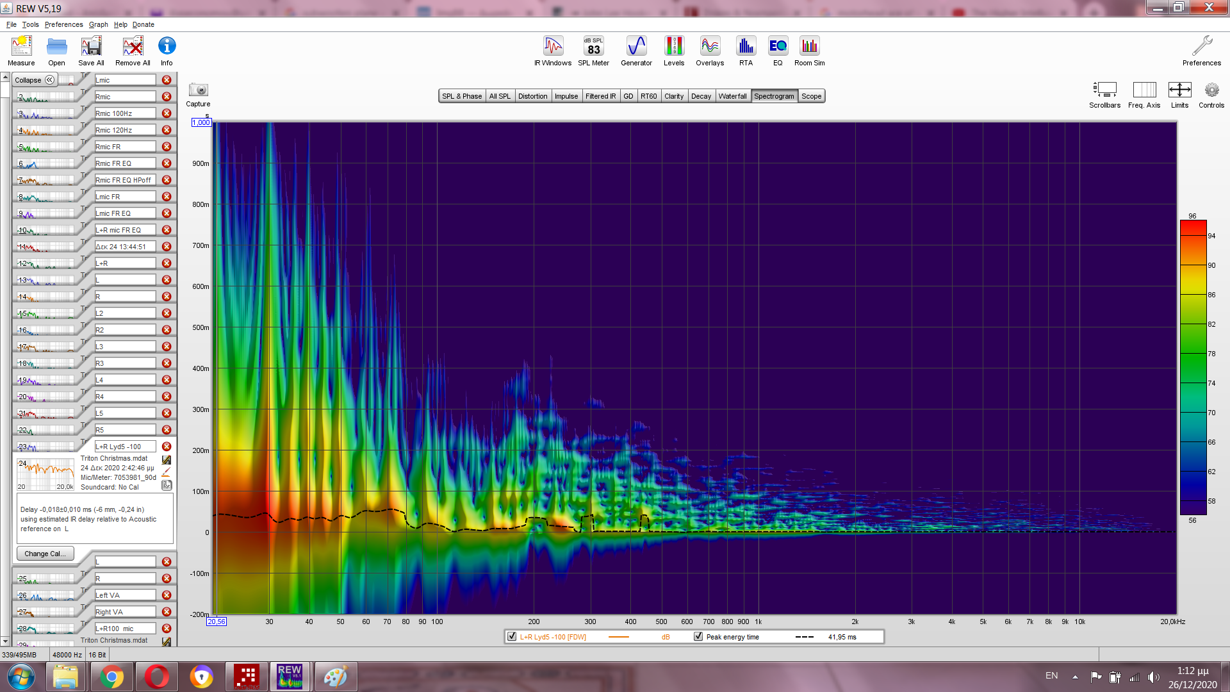Click the Right VA name field
This screenshot has height=692, width=1230.
[125, 612]
